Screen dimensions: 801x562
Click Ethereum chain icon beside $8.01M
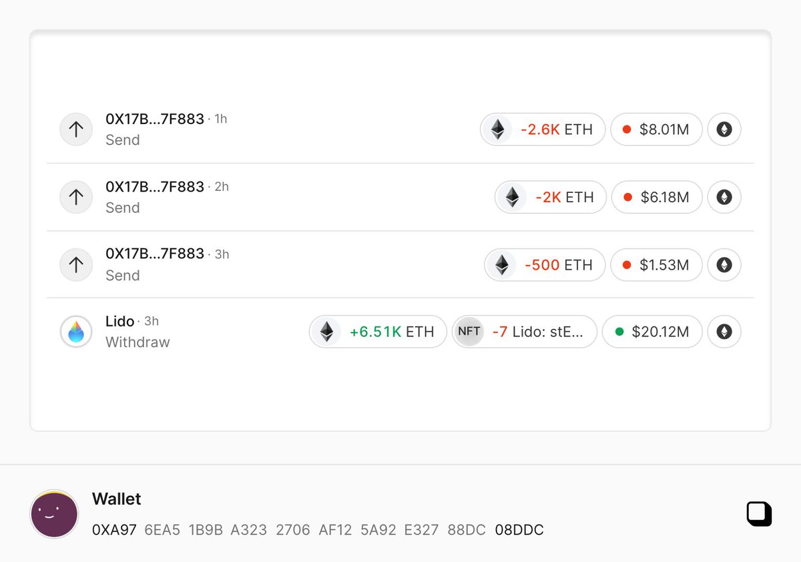[x=724, y=129]
